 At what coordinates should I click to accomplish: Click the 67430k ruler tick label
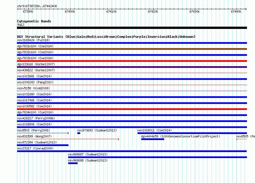pyautogui.click(x=195, y=11)
